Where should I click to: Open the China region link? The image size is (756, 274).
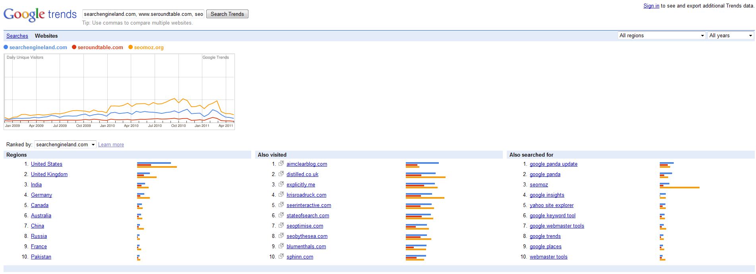[37, 226]
